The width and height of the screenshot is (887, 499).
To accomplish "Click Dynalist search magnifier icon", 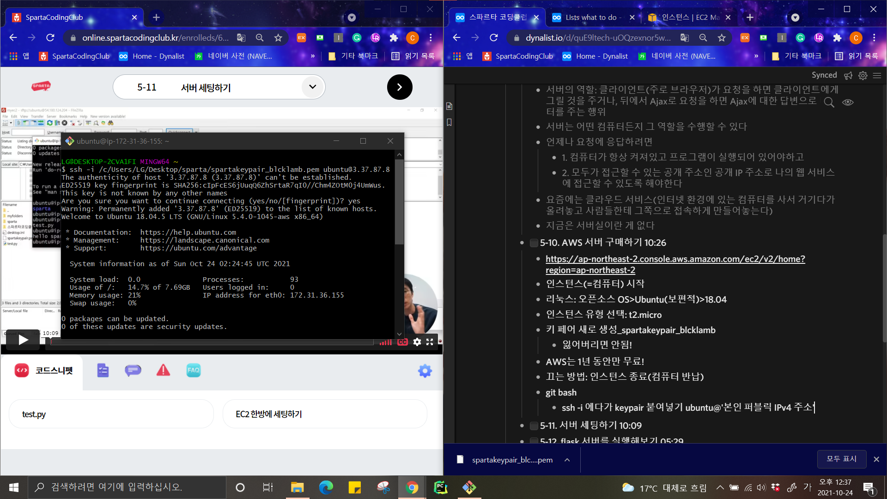I will 829,103.
